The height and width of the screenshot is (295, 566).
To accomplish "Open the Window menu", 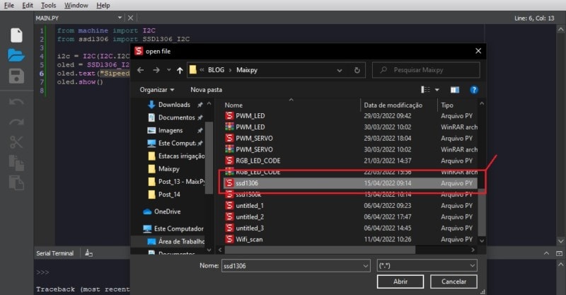I will [x=76, y=5].
